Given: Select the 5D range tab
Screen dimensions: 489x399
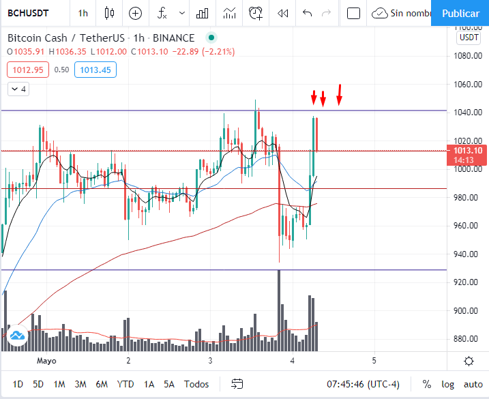Looking at the screenshot, I should [38, 384].
